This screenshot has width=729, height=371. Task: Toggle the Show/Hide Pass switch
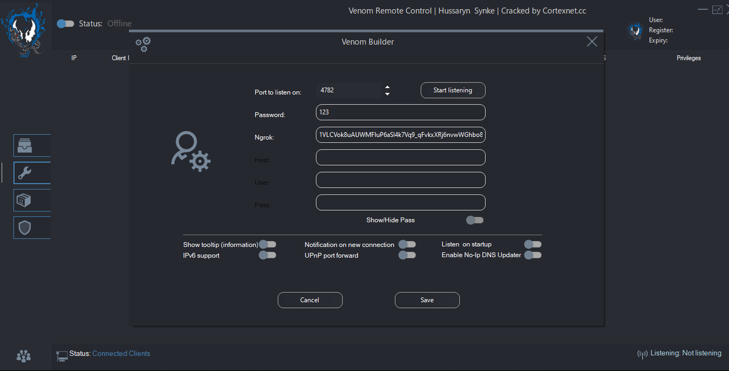[474, 220]
